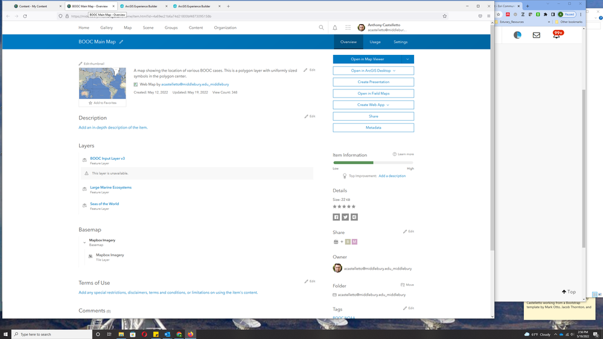Open the search magnifier in ArcGIS header
The width and height of the screenshot is (603, 339).
(321, 27)
